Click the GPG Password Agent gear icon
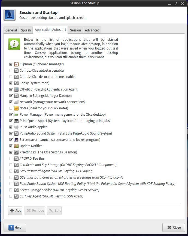 coord(16,171)
